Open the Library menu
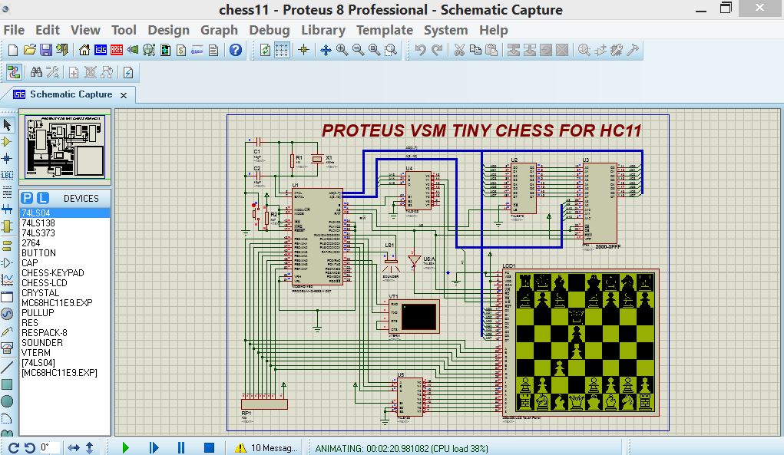The image size is (784, 455). [x=323, y=30]
